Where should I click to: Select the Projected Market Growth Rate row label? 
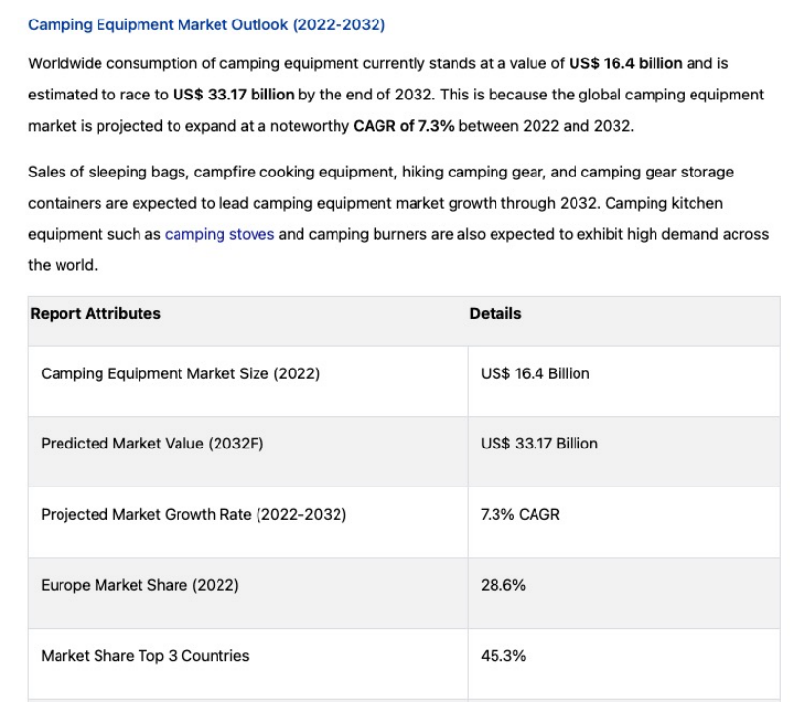193,514
